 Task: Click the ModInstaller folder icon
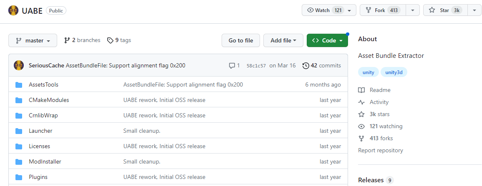[19, 161]
